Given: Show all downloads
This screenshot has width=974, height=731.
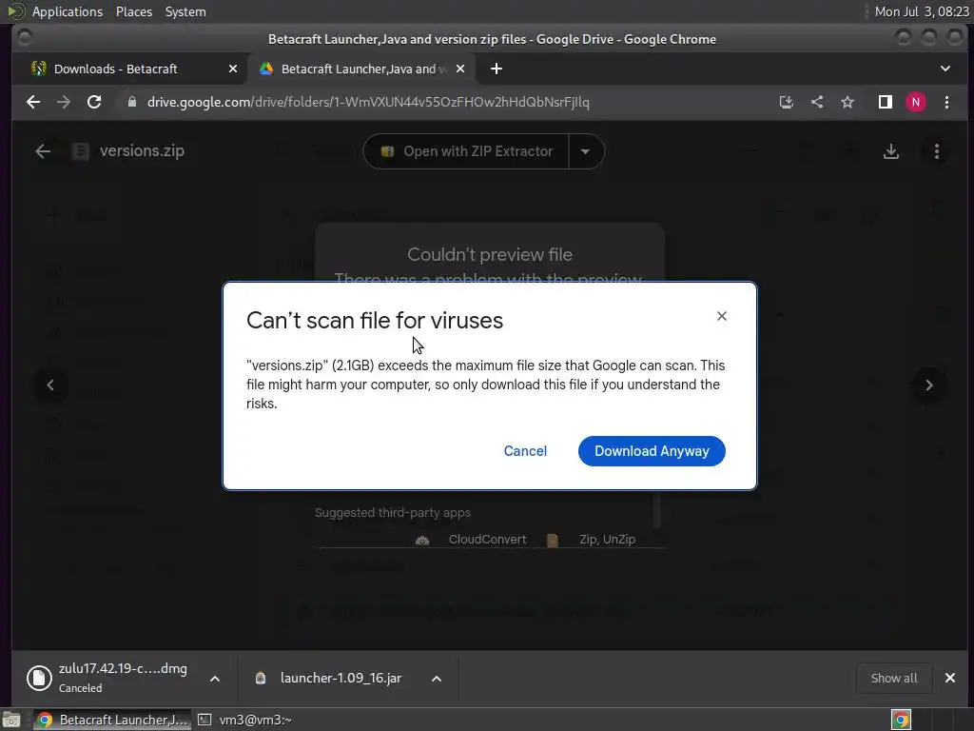Looking at the screenshot, I should (x=894, y=679).
